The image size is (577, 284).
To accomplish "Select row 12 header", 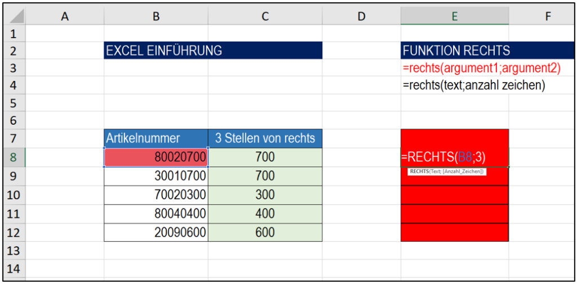I will (x=15, y=232).
